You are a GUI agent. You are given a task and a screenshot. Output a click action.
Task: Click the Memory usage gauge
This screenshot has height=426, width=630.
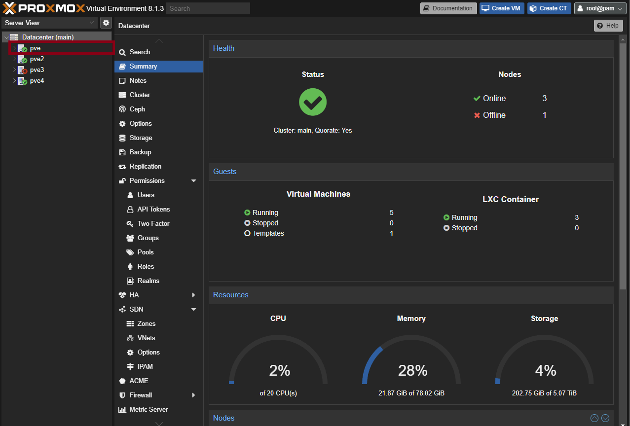411,362
